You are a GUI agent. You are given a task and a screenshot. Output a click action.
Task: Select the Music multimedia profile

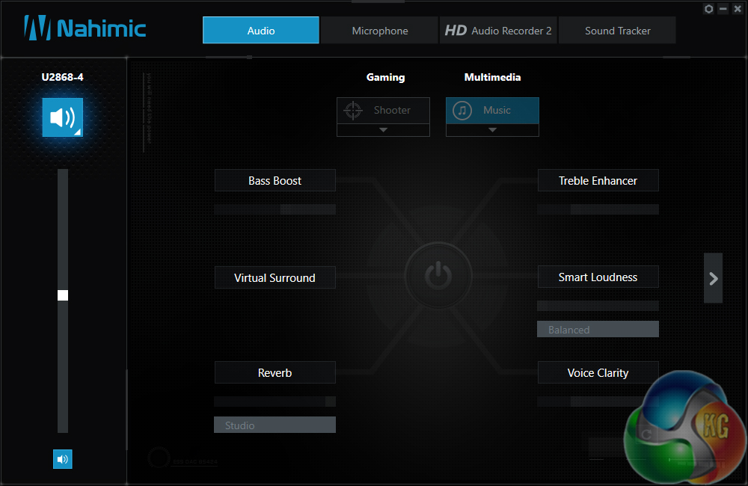tap(492, 110)
